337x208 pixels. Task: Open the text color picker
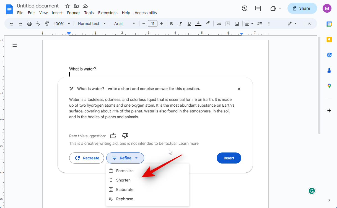pyautogui.click(x=198, y=24)
